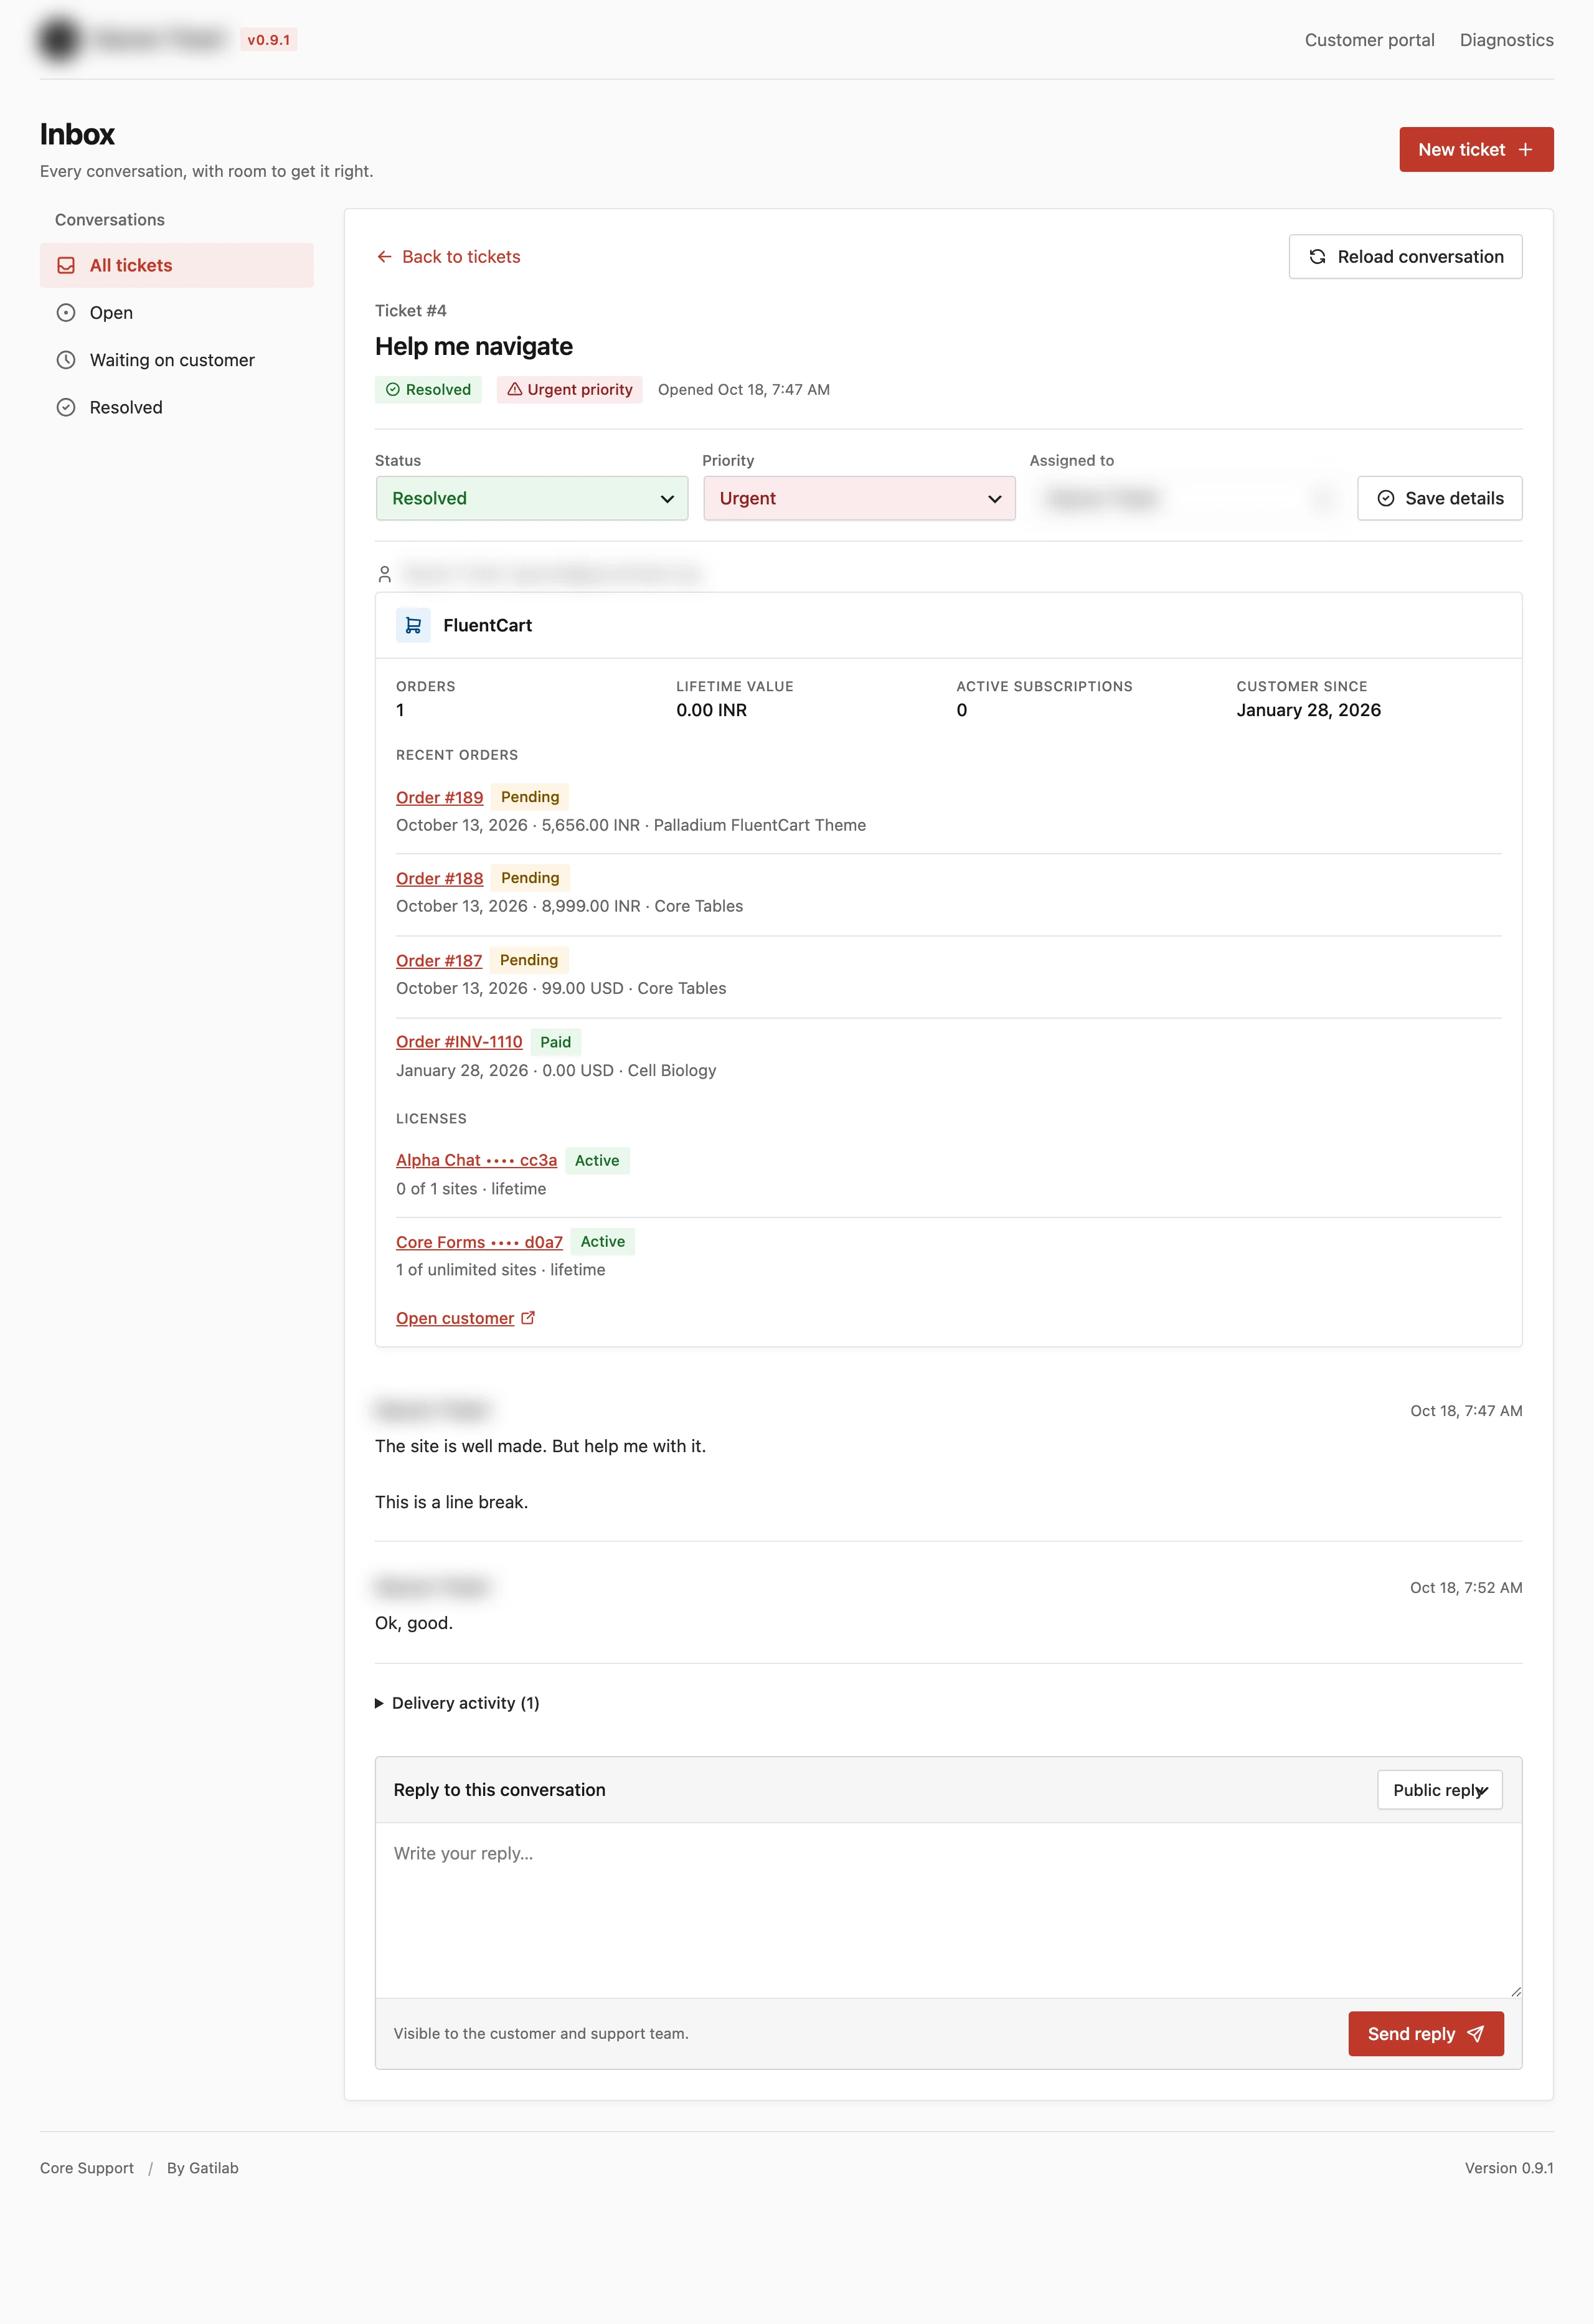Open Order #189 link

click(x=439, y=797)
